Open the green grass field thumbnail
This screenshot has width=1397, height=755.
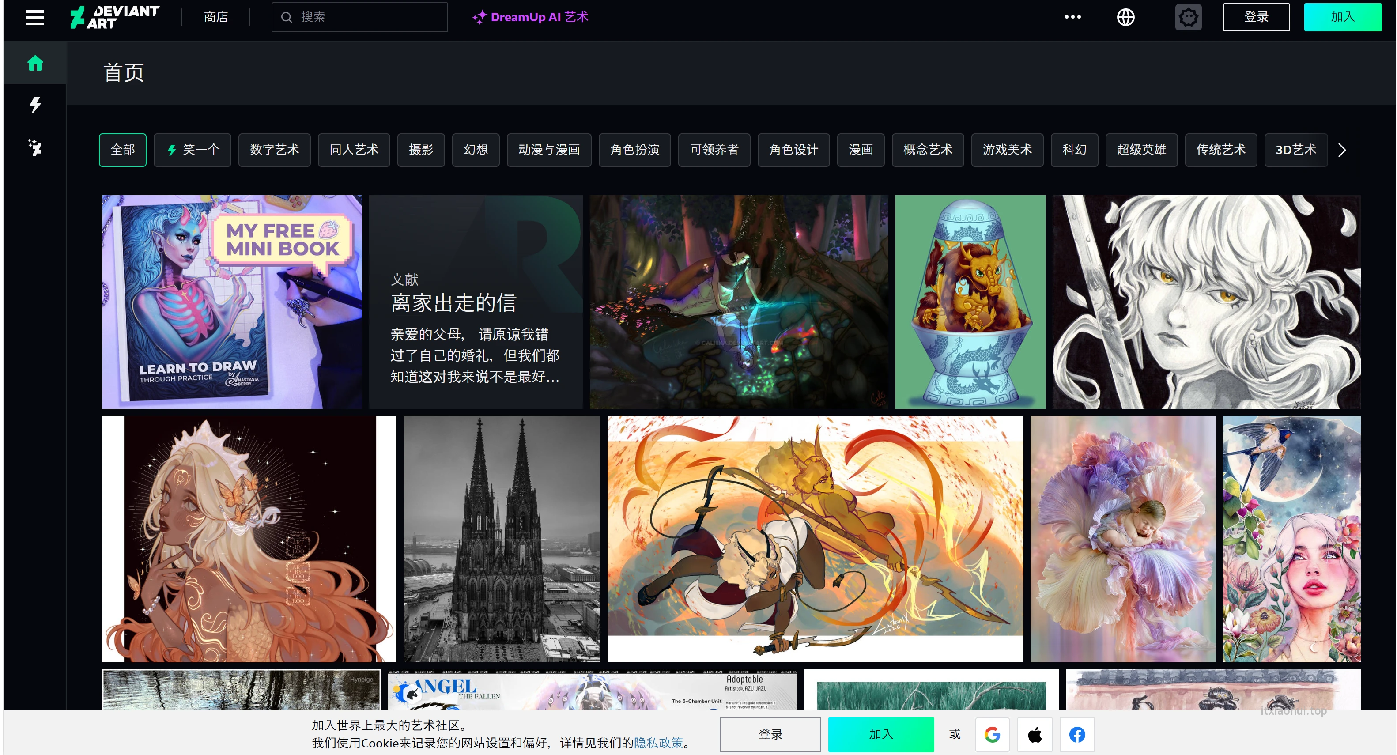click(931, 689)
